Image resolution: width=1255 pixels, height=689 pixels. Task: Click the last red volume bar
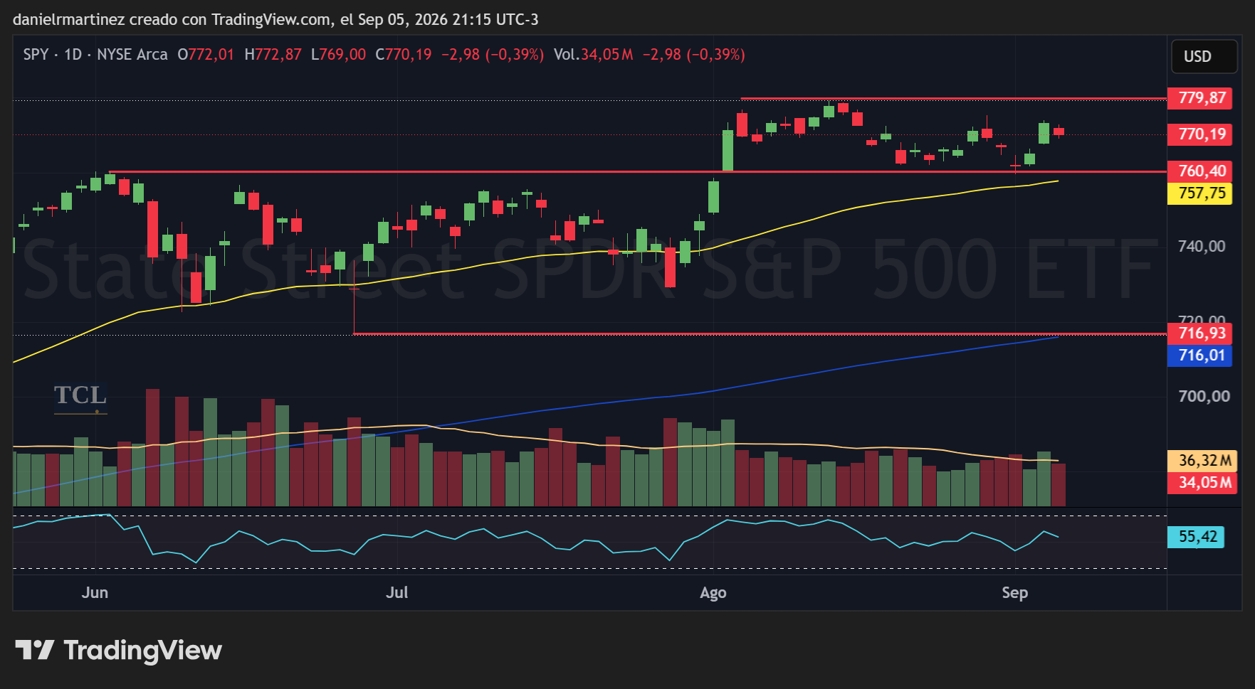tap(1059, 485)
